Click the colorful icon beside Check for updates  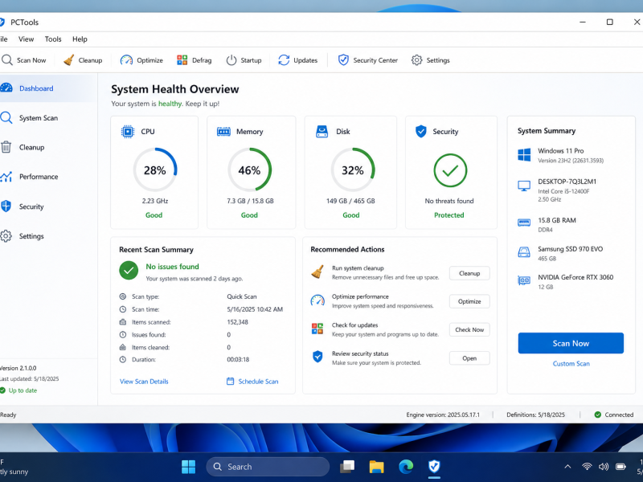tap(317, 329)
